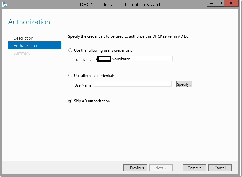Screen dimensions: 242x177
Task: Focus the alternate credentials UserName field
Action: point(133,84)
